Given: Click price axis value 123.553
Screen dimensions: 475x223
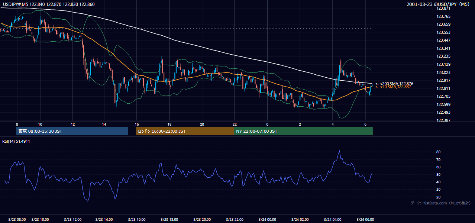Looking at the screenshot, I should coord(443,32).
